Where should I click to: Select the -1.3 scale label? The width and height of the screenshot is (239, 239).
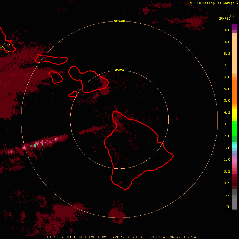click(x=226, y=195)
